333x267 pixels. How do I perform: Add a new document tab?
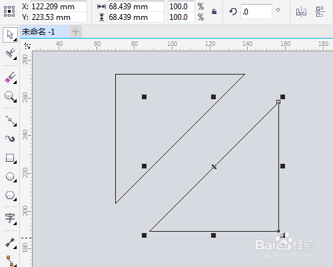[75, 32]
